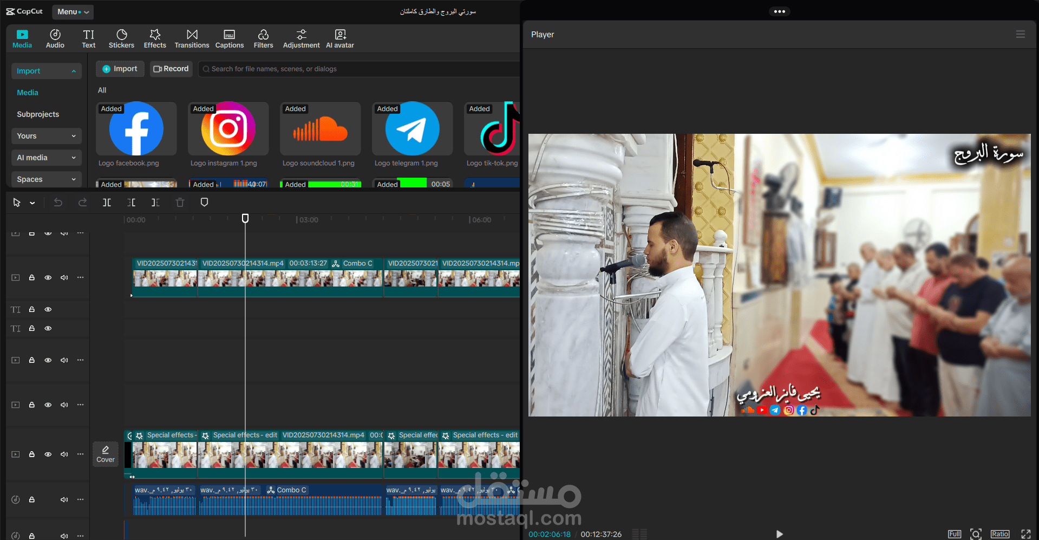Delete clip portion right of playhead
This screenshot has height=540, width=1039.
[x=156, y=203]
